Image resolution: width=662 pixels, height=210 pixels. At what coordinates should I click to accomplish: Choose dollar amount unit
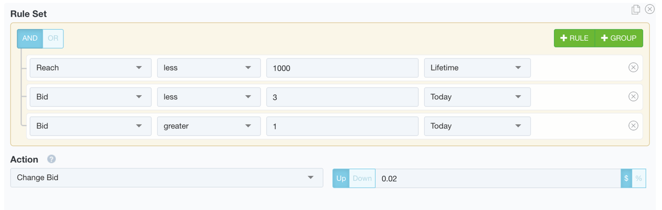(x=626, y=179)
